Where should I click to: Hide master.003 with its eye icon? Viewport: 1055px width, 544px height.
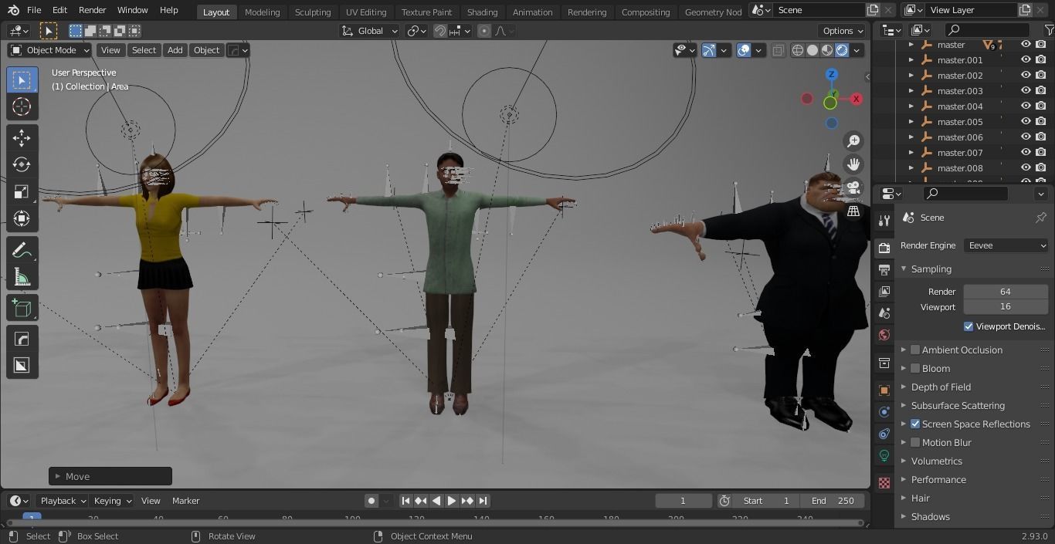click(1026, 91)
